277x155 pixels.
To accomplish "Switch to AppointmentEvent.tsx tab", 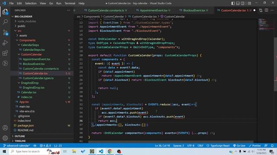I will (154, 10).
